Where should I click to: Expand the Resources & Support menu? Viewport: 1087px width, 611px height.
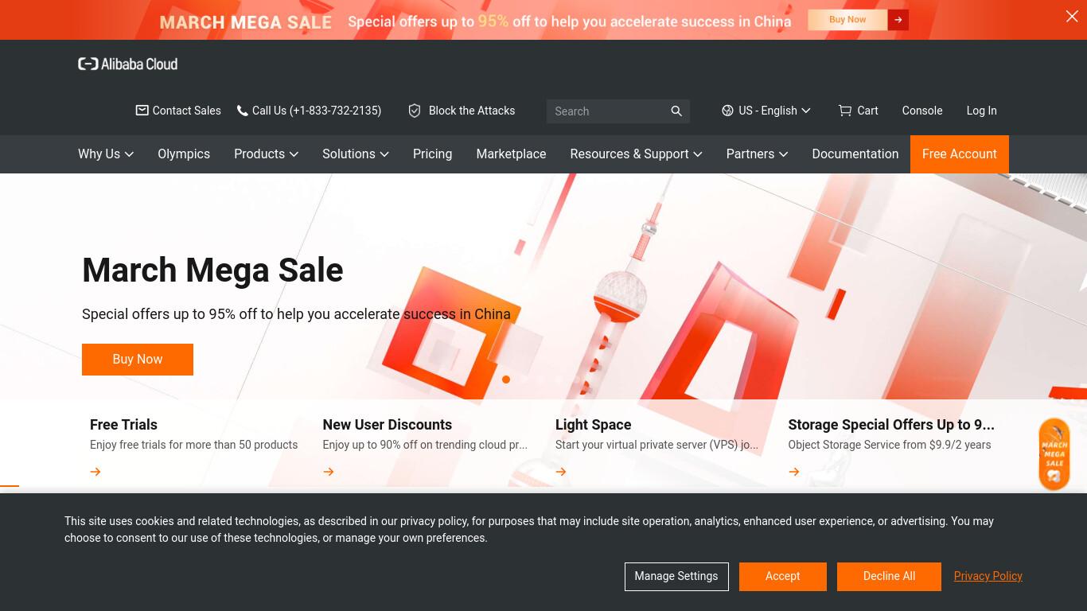pyautogui.click(x=636, y=154)
